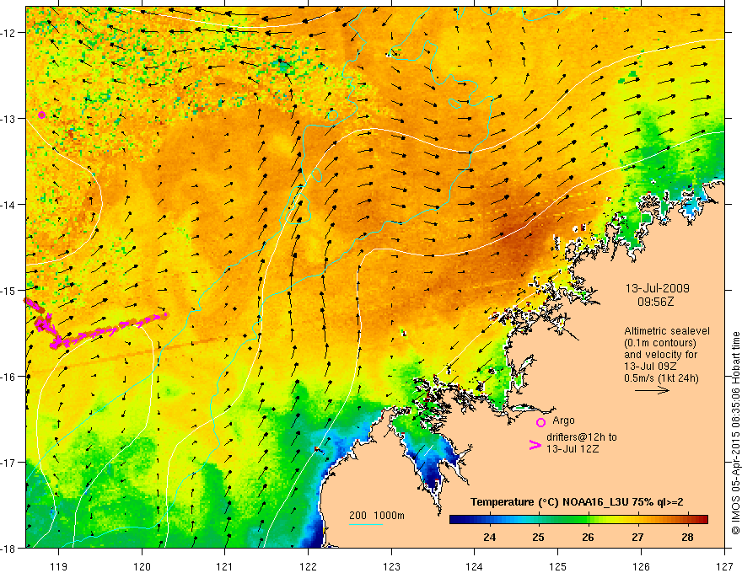
Task: Click the 'Temperature (°C) NOAA16_L3U 75% ql>=2' title
Action: pyautogui.click(x=577, y=502)
